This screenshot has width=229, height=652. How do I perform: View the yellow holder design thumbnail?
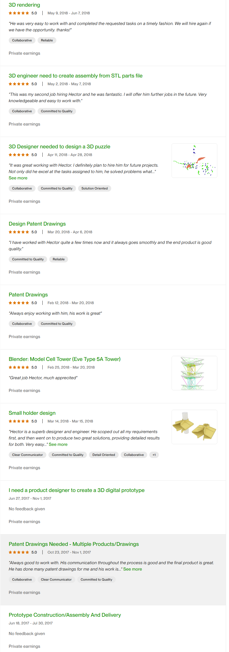pyautogui.click(x=194, y=427)
